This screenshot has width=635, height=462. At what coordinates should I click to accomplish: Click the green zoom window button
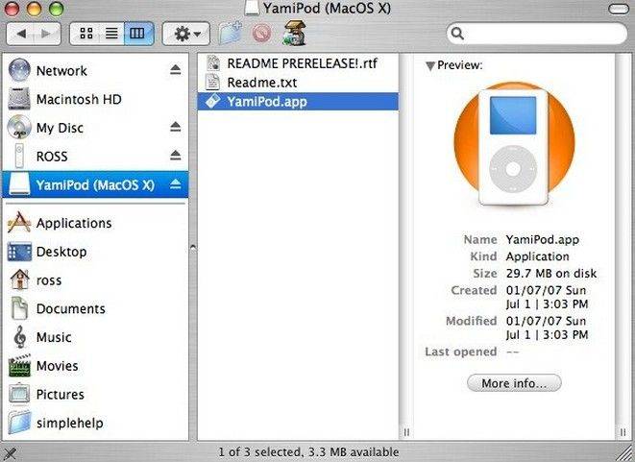[x=56, y=8]
